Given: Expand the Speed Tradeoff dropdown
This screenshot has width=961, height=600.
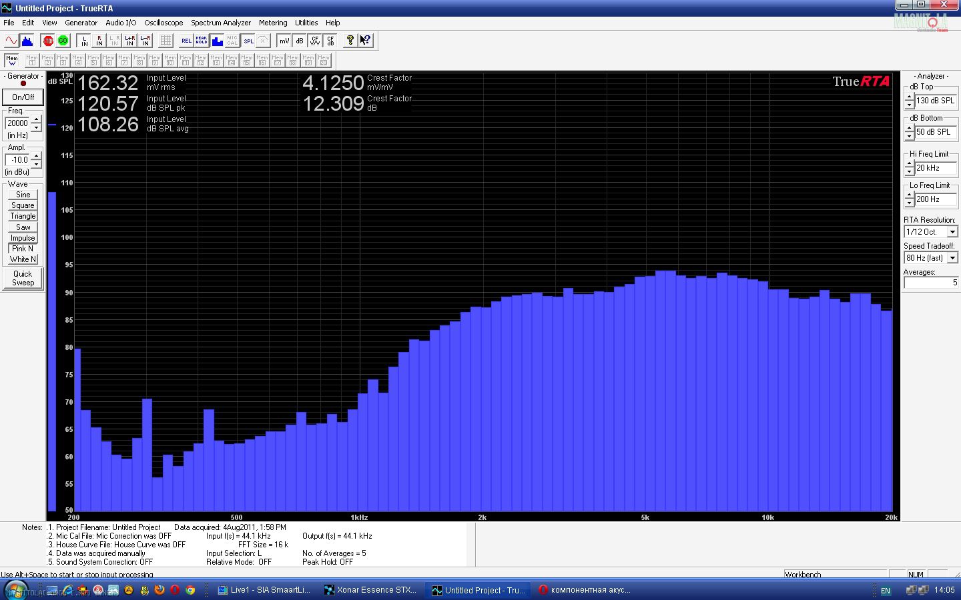Looking at the screenshot, I should (x=952, y=258).
